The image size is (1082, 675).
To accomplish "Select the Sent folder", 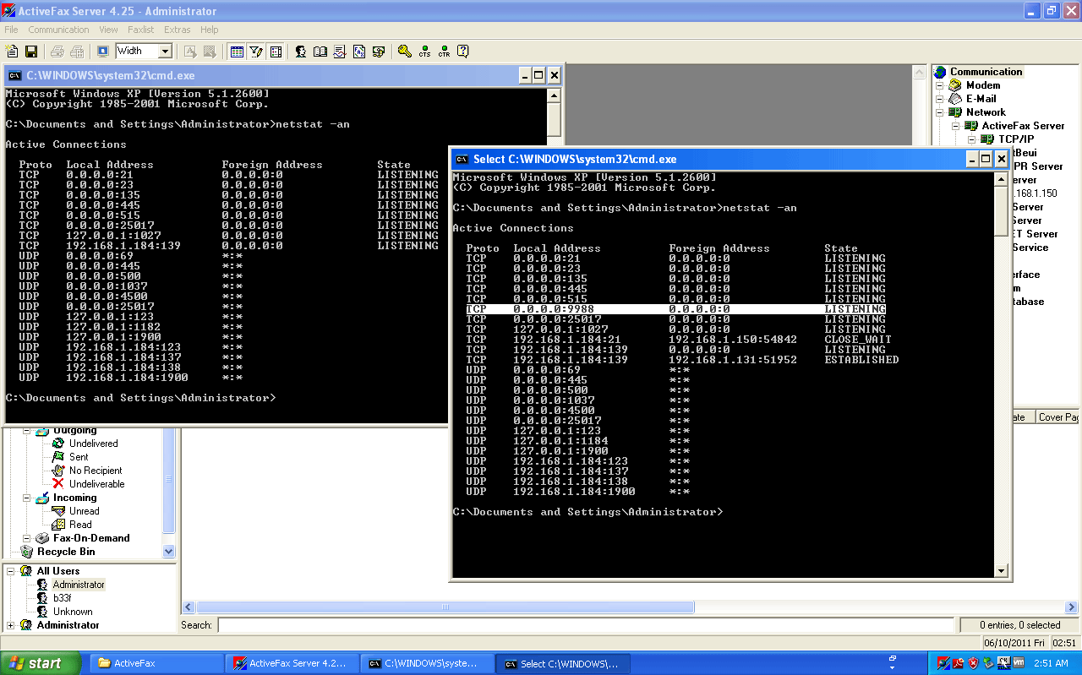I will click(79, 457).
